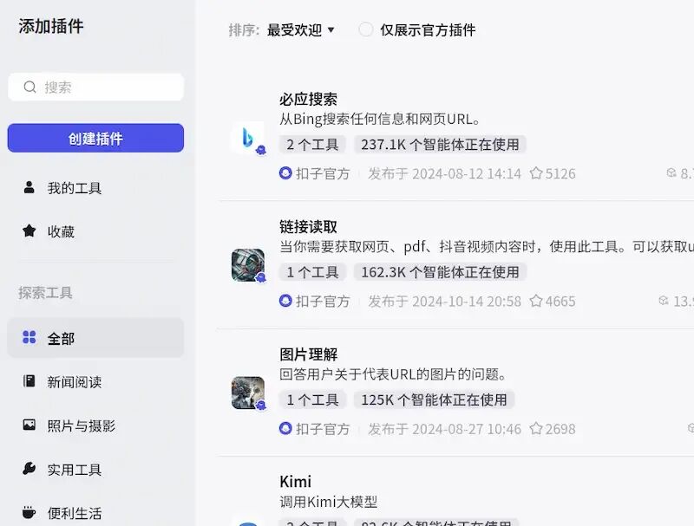Click the star icon beside 5126
Viewport: 694px width, 526px height.
pos(536,172)
